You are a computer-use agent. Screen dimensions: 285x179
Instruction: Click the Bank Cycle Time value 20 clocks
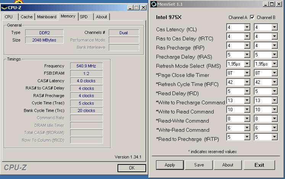[x=86, y=110]
